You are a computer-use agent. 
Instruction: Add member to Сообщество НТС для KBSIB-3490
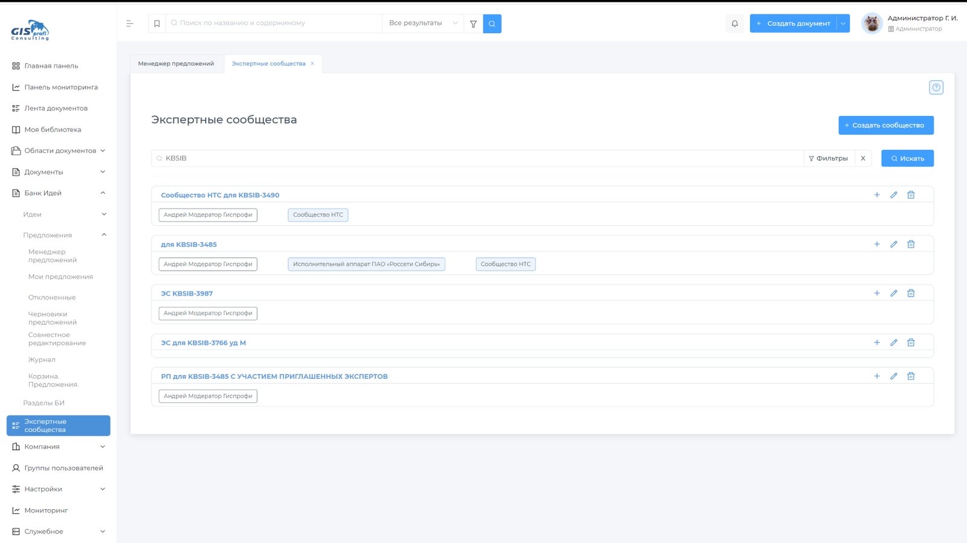(x=877, y=195)
